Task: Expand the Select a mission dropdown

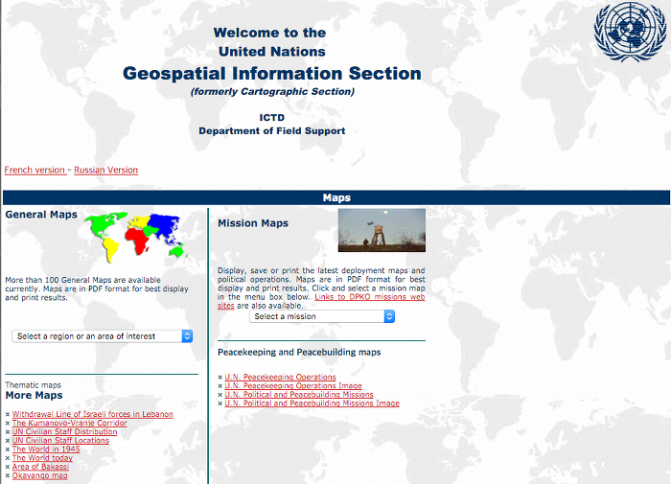Action: [x=322, y=316]
